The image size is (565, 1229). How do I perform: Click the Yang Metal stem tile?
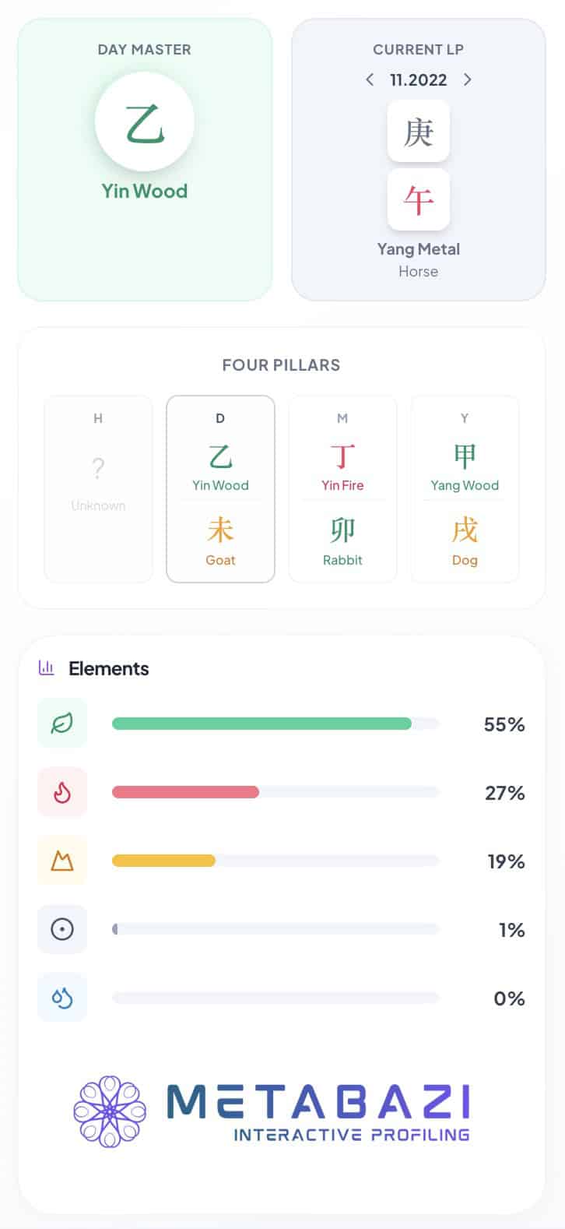click(419, 132)
